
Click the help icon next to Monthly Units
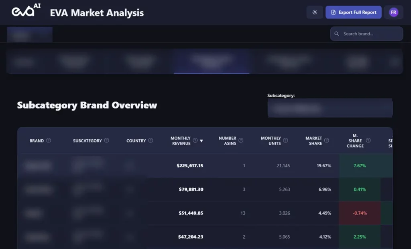(x=285, y=141)
